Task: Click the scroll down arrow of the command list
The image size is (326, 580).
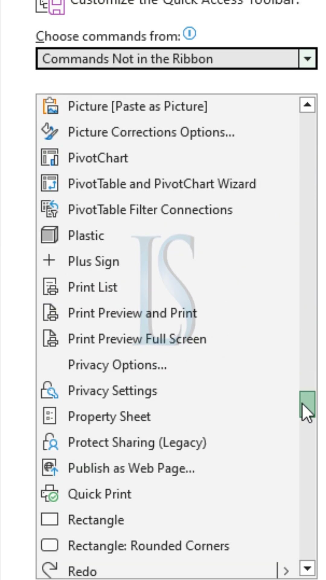Action: point(307,569)
